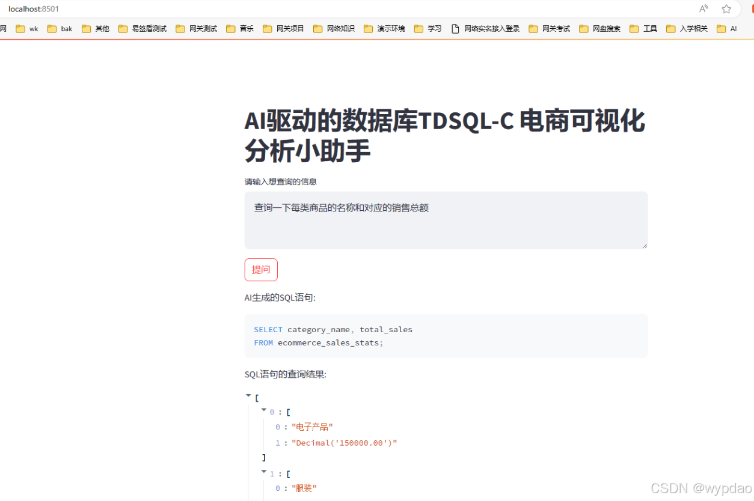Open the 入学相关 bookmark folder
The width and height of the screenshot is (754, 501).
click(687, 28)
